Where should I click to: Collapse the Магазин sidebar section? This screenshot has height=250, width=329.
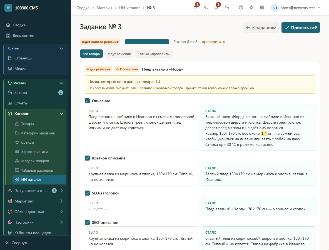[x=61, y=83]
